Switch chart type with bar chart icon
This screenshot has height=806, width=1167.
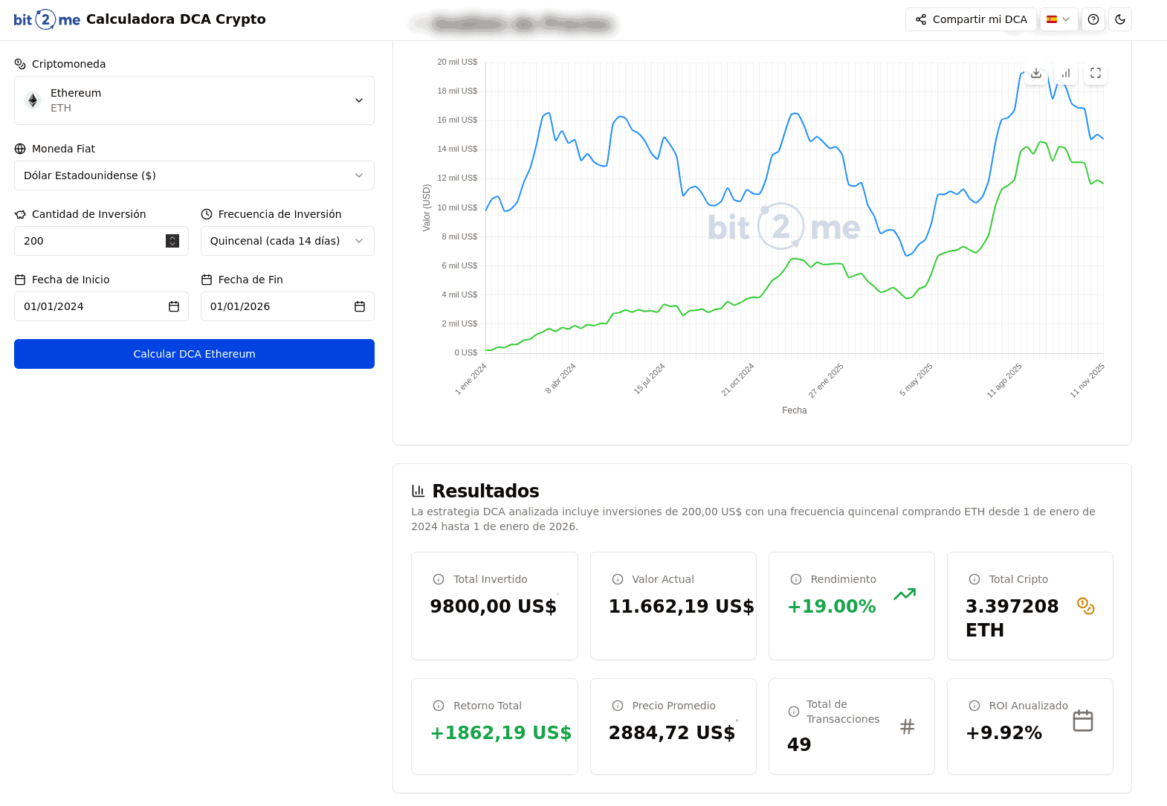click(x=1066, y=73)
